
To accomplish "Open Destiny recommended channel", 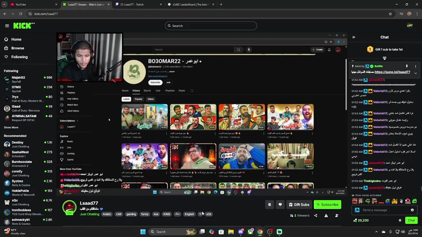I will (x=28, y=144).
